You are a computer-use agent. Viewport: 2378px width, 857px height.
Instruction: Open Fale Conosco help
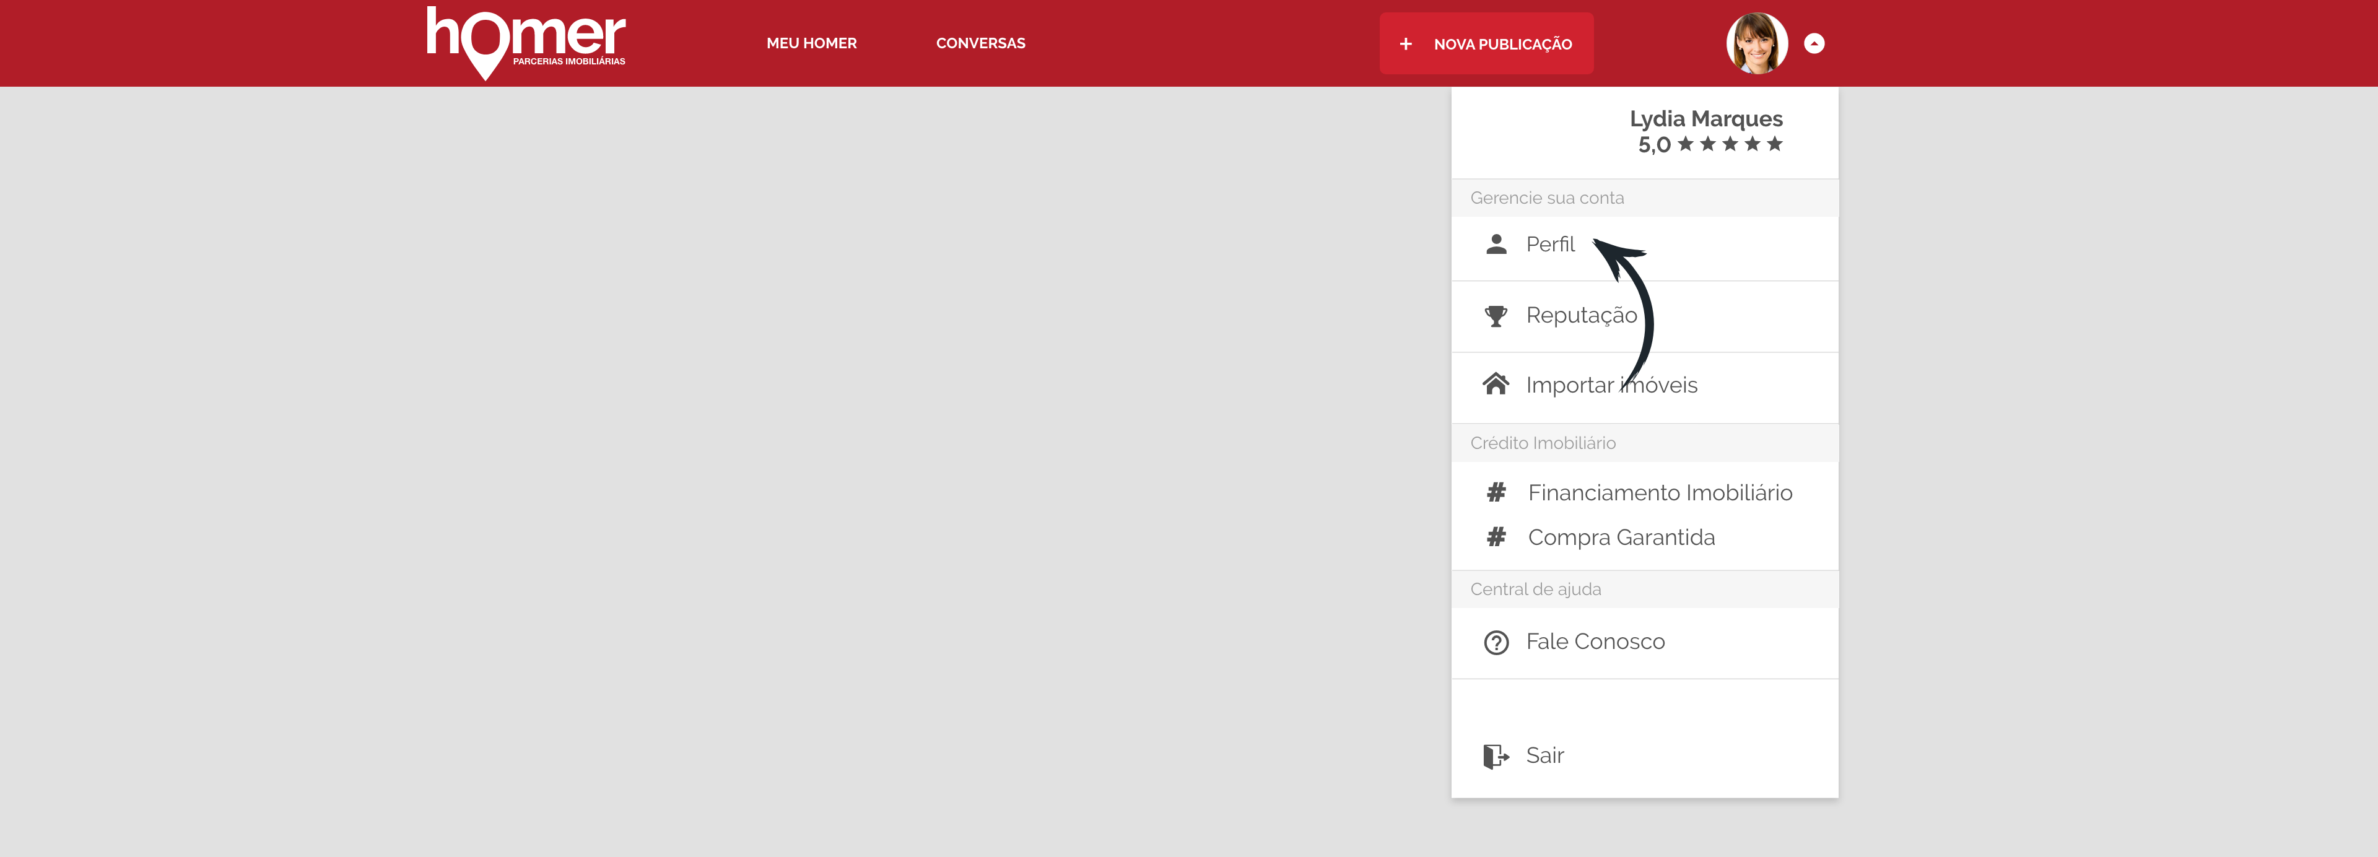tap(1644, 643)
